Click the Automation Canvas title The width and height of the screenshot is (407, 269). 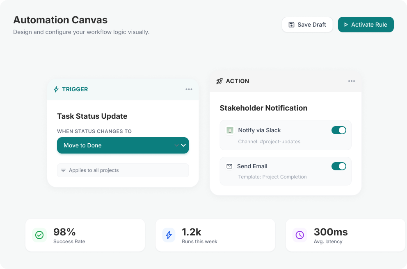(60, 20)
